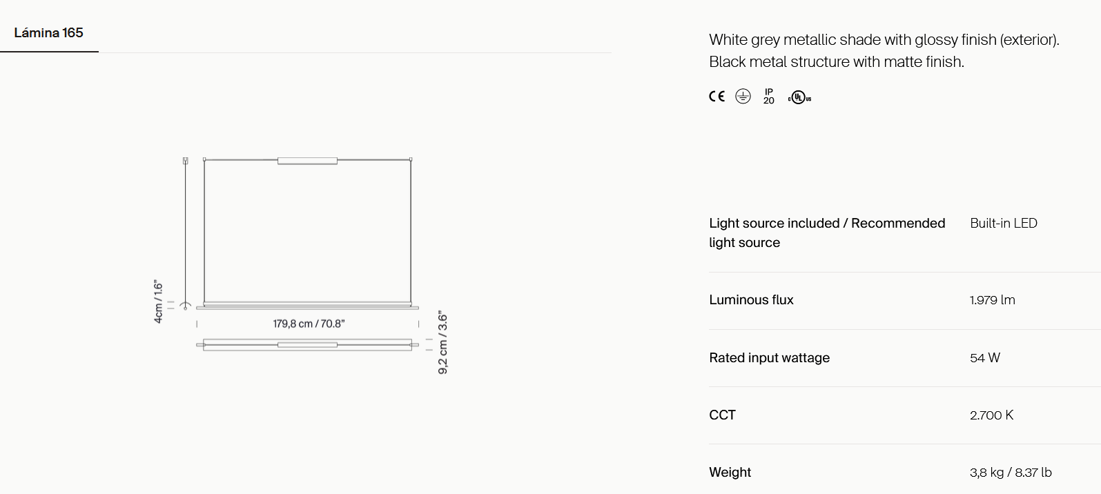The height and width of the screenshot is (494, 1101).
Task: Click the 1.979 lm value
Action: click(x=992, y=300)
